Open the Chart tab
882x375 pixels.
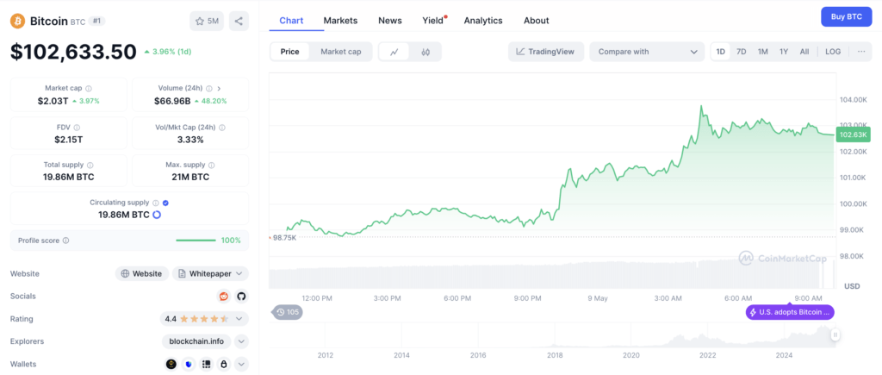tap(291, 21)
